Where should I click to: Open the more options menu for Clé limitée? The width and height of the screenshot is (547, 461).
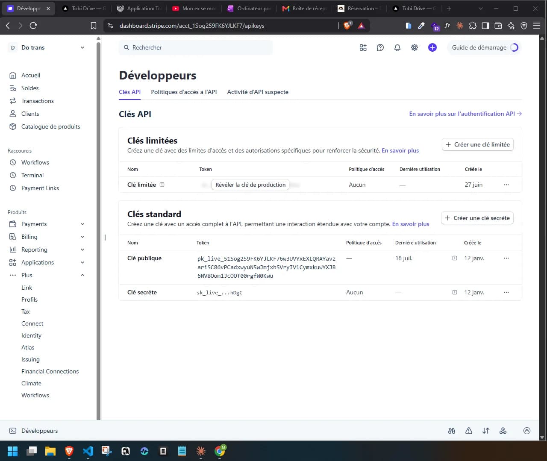pyautogui.click(x=506, y=185)
